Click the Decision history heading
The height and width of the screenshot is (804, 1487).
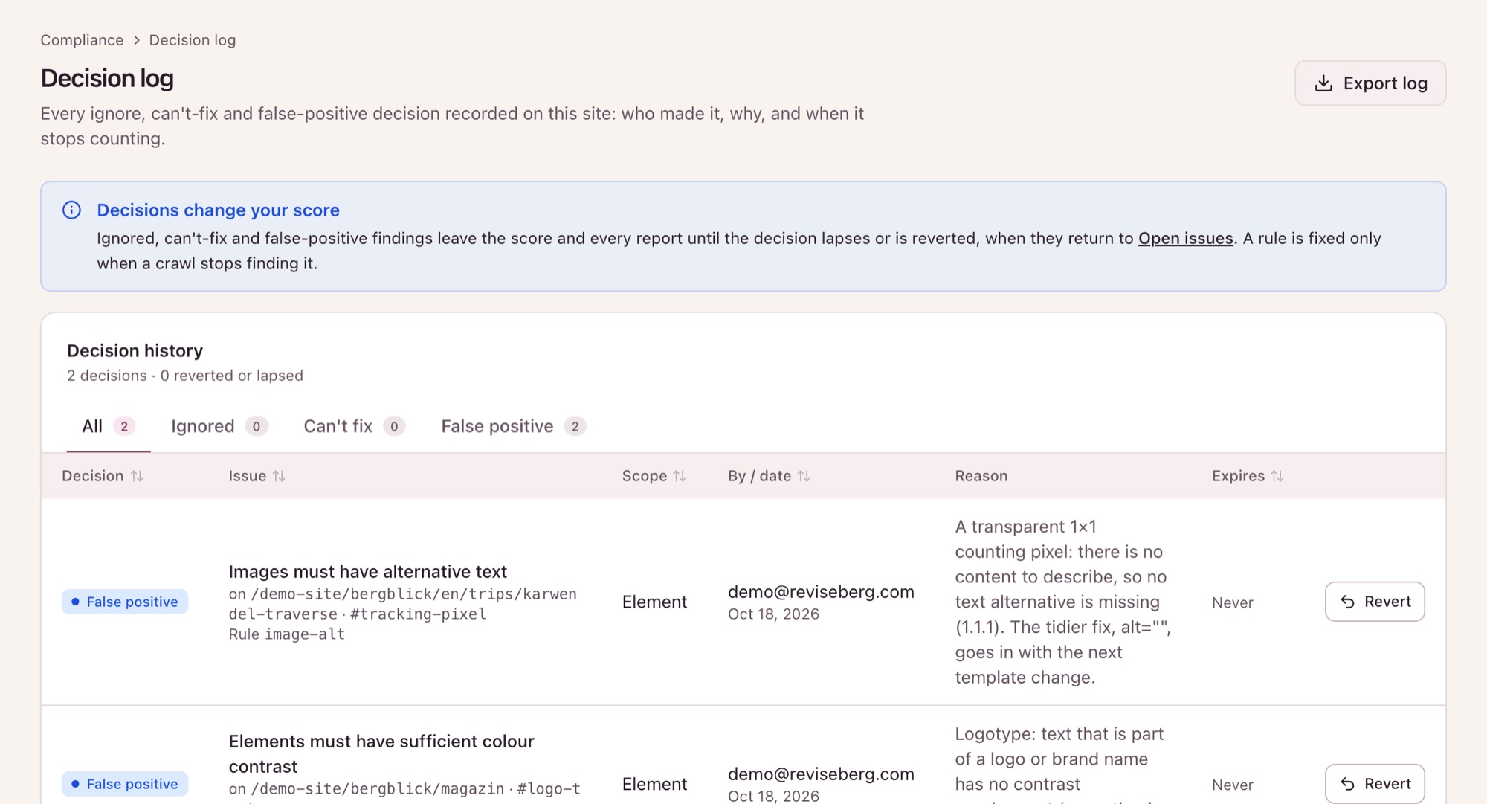pos(135,350)
